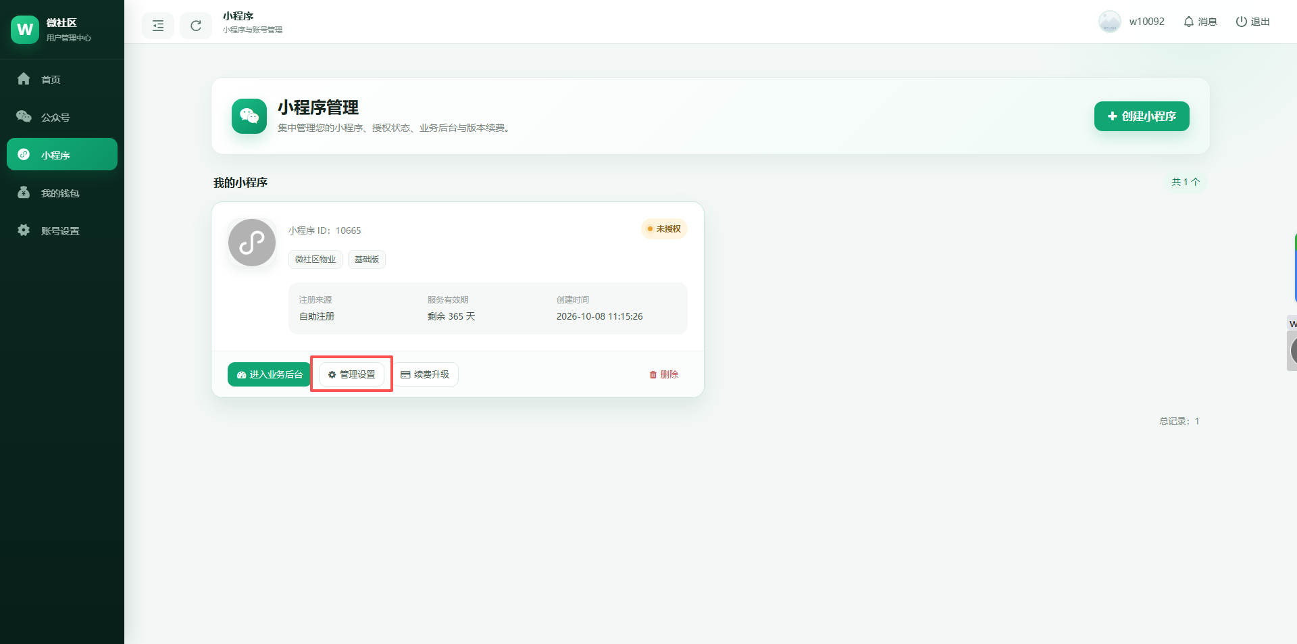The image size is (1297, 644).
Task: Click 进入业务后台 button
Action: point(270,374)
